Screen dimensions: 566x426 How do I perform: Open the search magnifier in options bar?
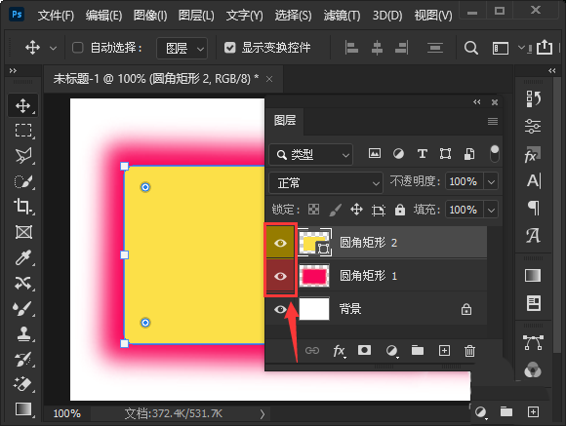click(x=470, y=47)
